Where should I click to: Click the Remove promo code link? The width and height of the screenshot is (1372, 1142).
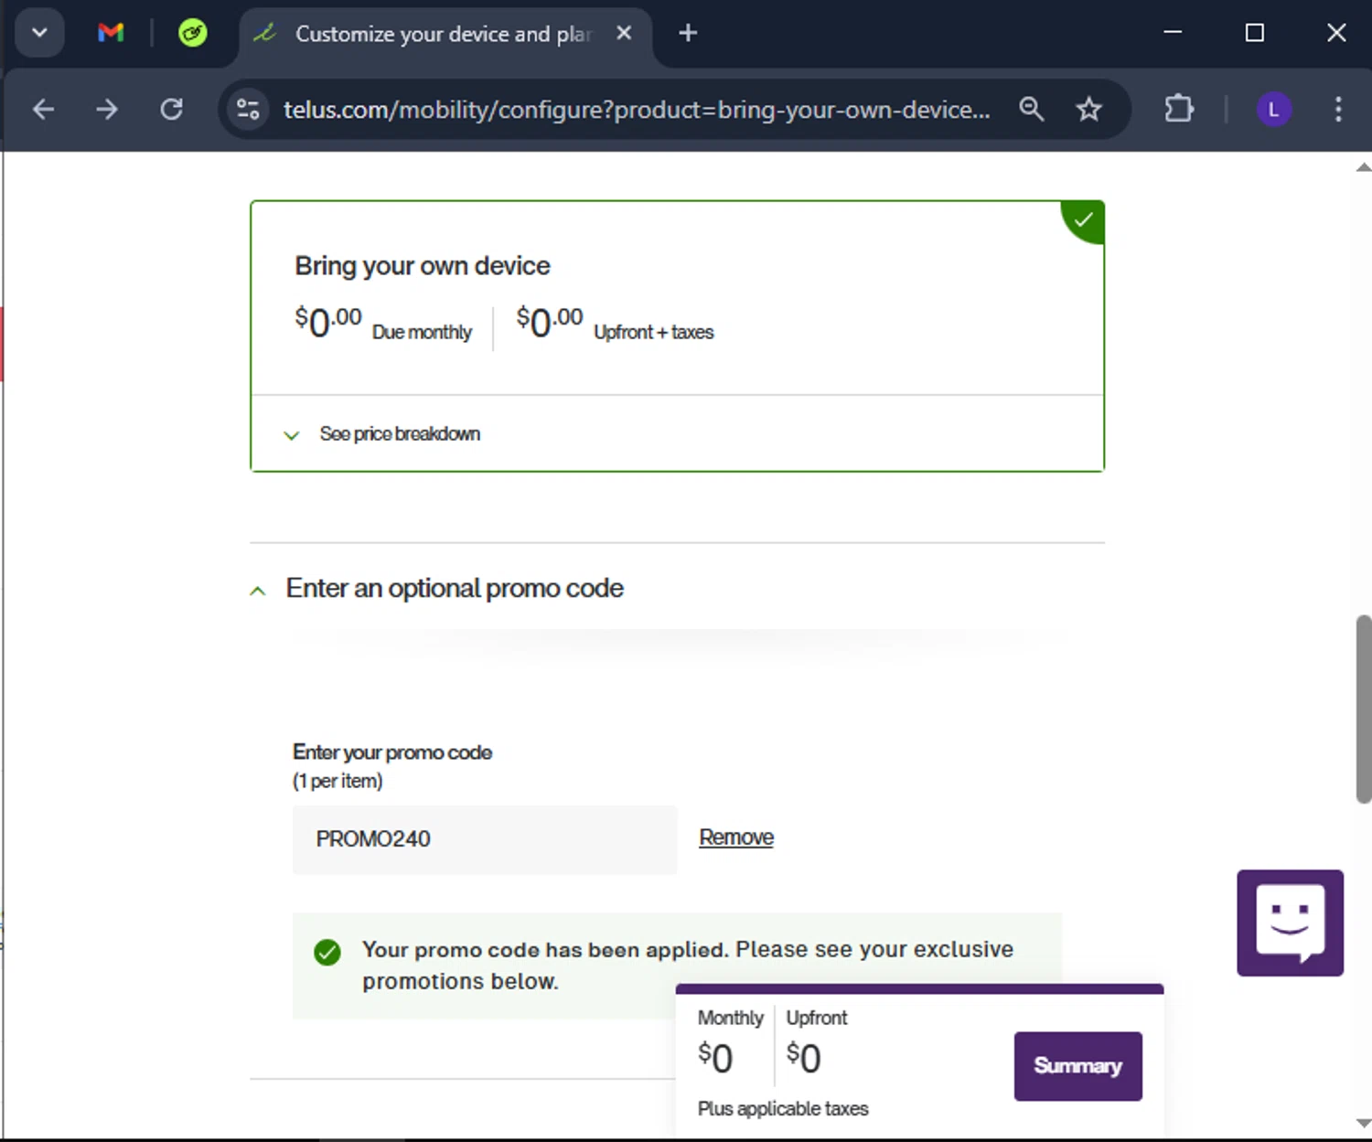click(x=736, y=838)
